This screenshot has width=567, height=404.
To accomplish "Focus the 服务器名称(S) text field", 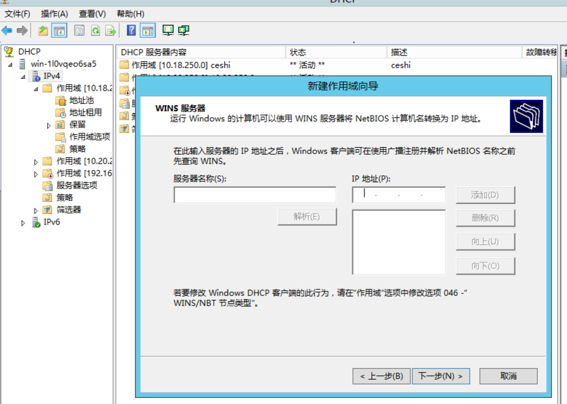I will pos(255,195).
